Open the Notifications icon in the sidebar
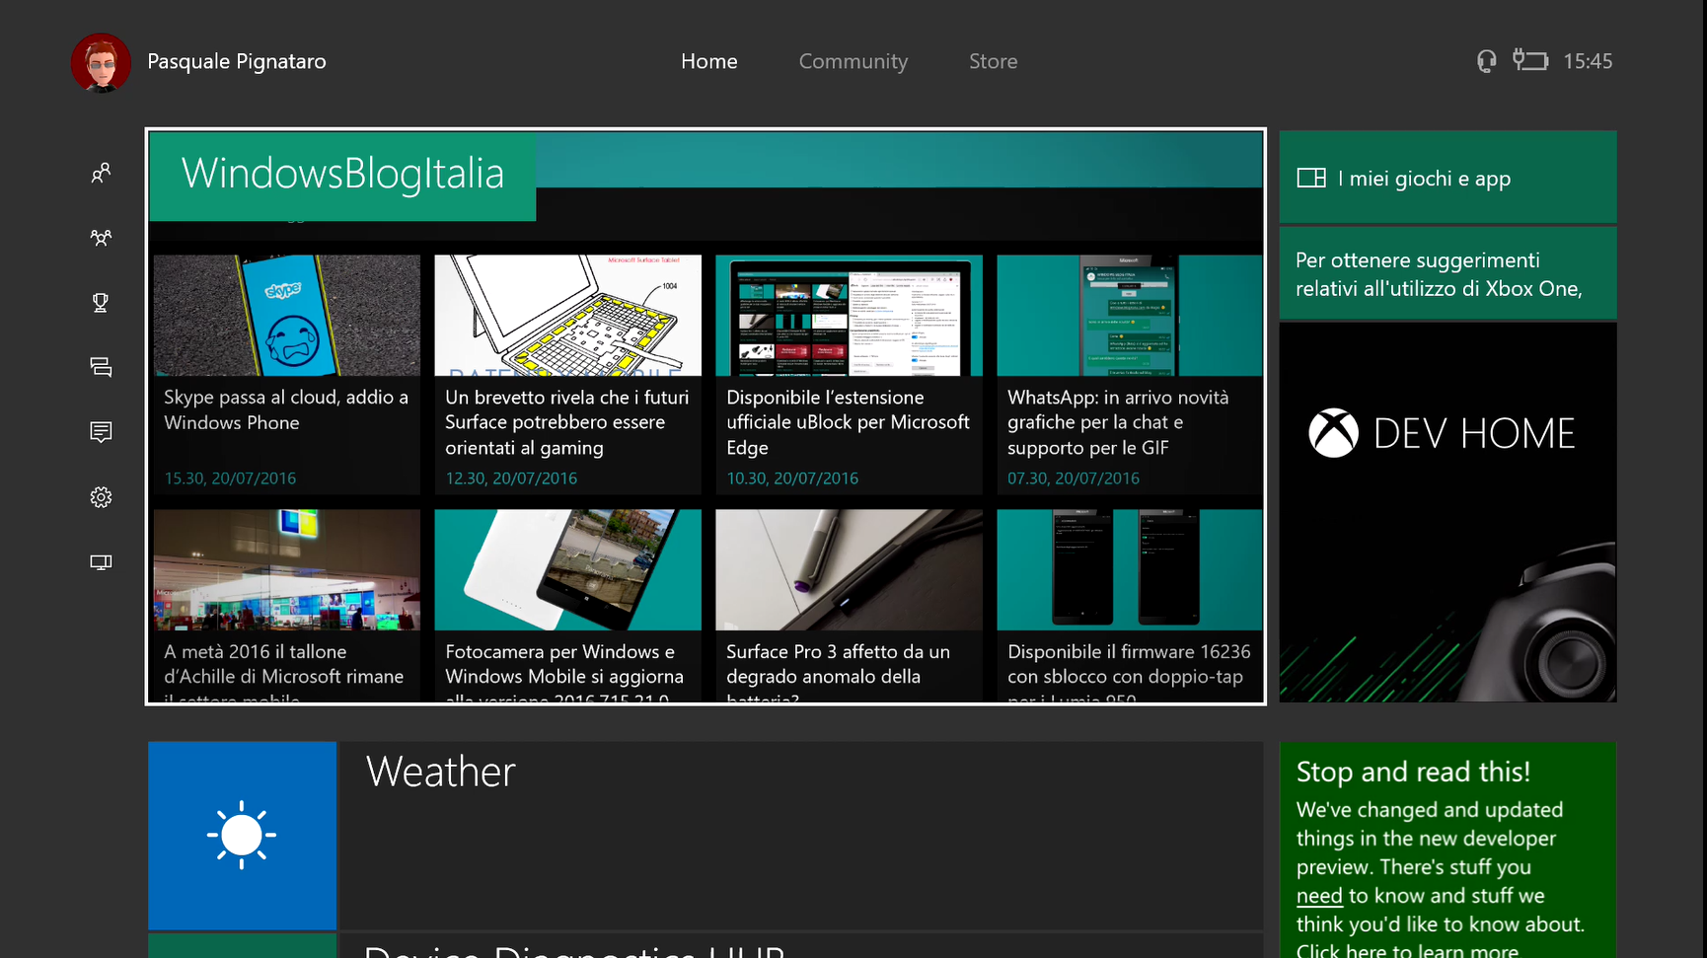1707x958 pixels. [x=101, y=432]
